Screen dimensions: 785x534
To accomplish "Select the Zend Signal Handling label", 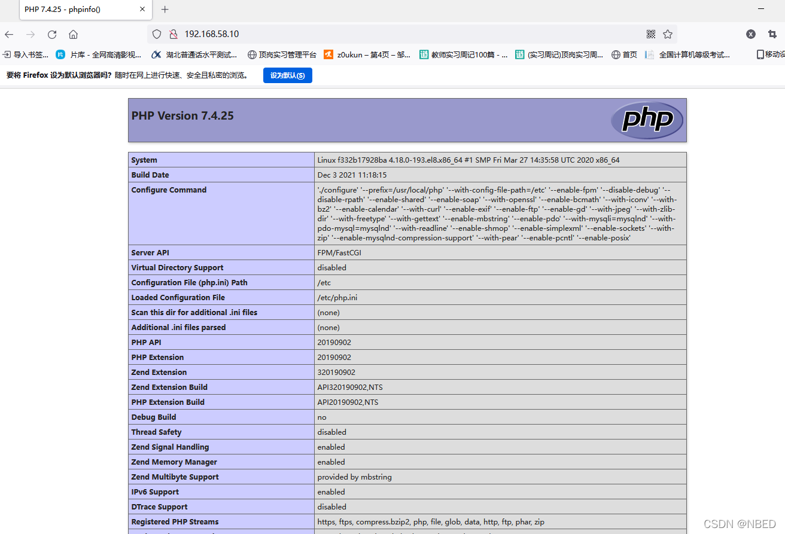I will click(171, 447).
